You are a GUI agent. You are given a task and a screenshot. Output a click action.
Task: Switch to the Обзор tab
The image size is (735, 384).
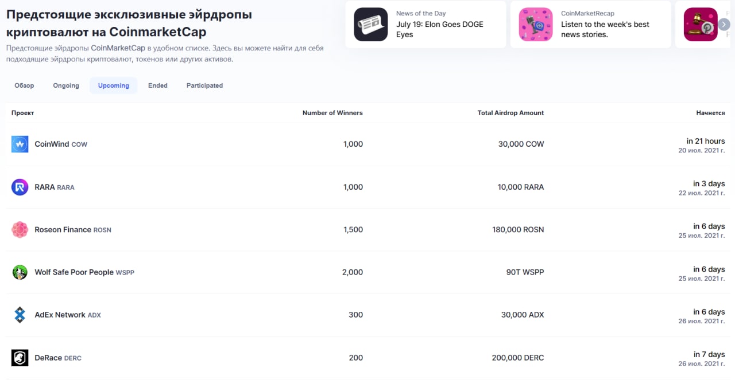(x=24, y=85)
